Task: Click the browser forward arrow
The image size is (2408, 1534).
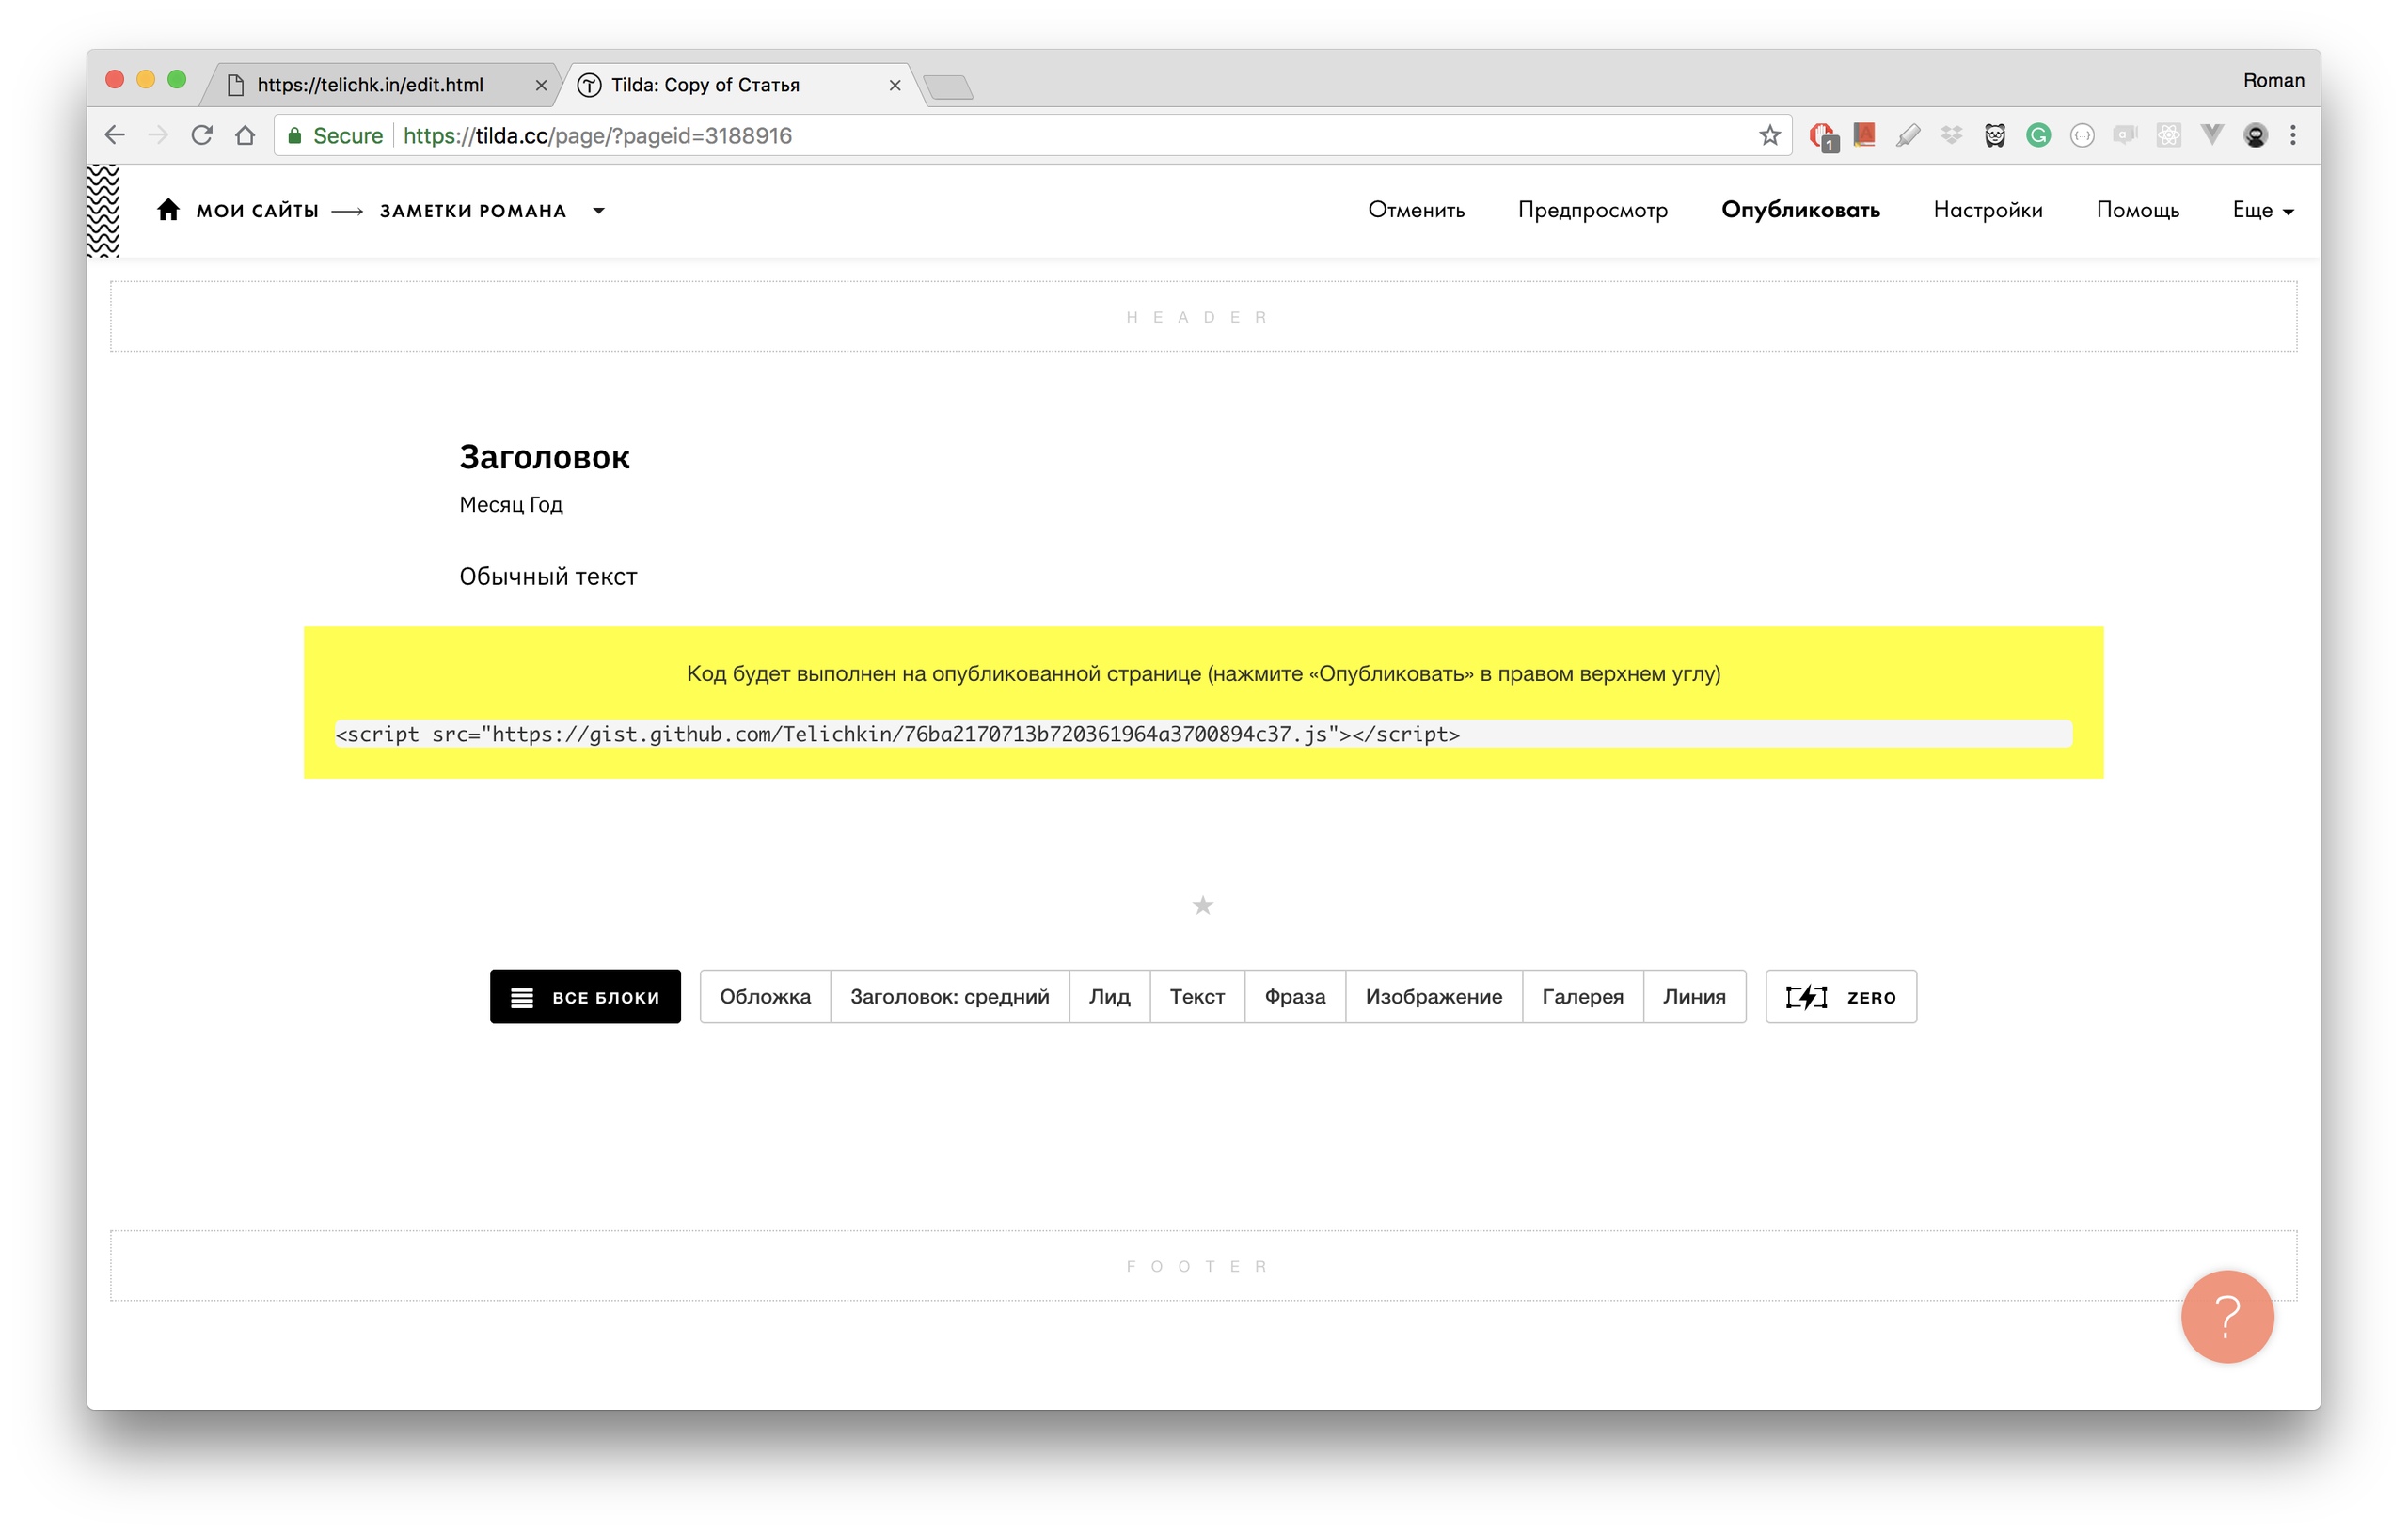Action: (158, 135)
